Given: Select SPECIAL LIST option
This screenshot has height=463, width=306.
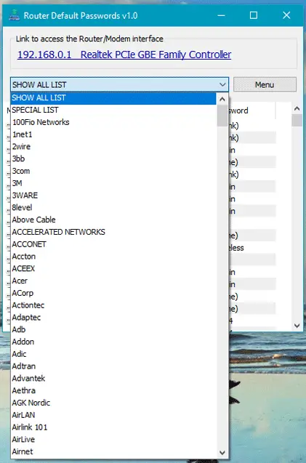Looking at the screenshot, I should 113,110.
